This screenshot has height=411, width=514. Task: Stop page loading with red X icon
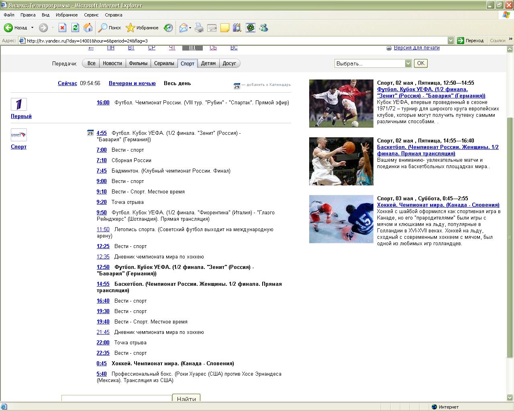62,28
